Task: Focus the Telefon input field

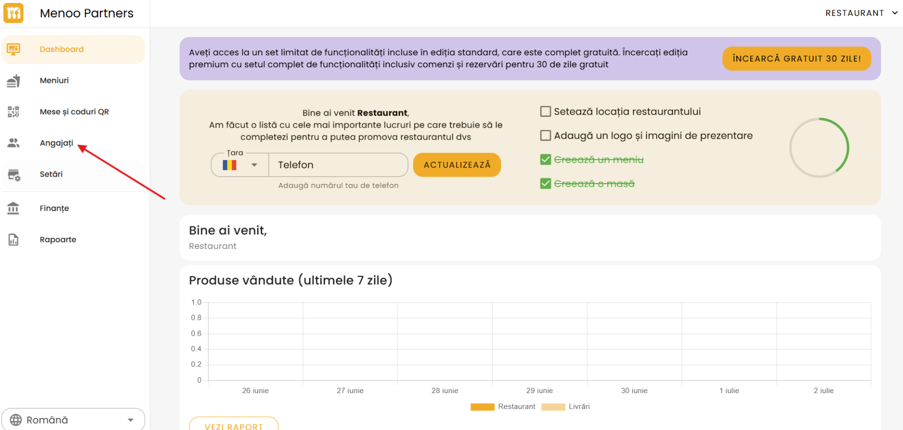Action: coord(338,165)
